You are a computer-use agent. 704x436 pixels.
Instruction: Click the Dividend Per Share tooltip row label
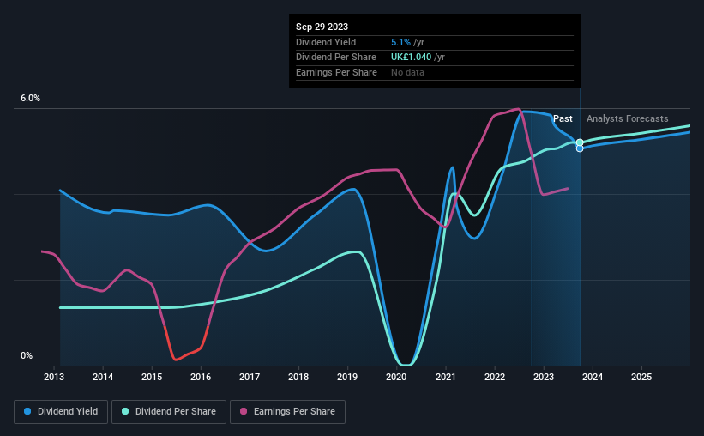pyautogui.click(x=336, y=58)
